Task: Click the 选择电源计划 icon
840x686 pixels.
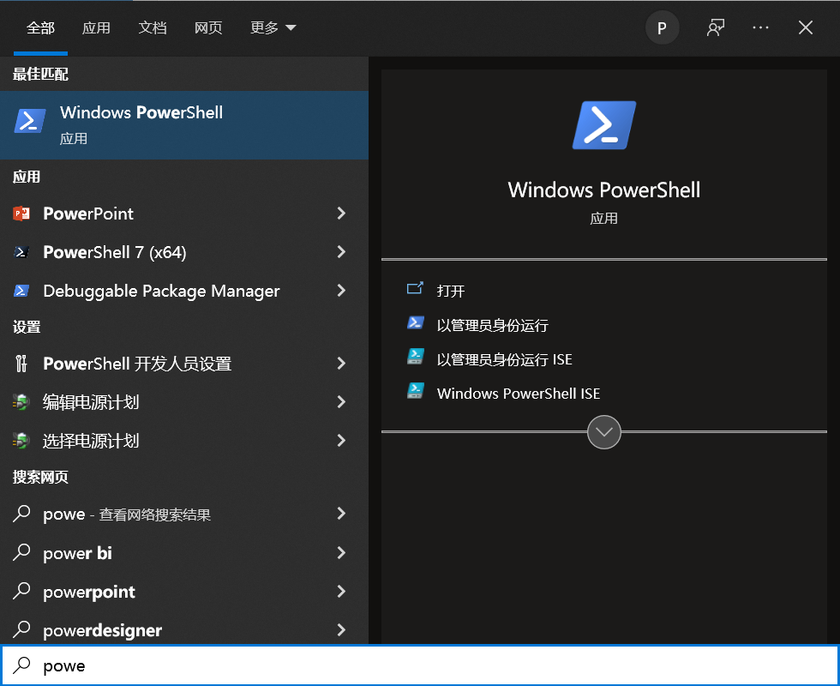Action: [x=21, y=441]
